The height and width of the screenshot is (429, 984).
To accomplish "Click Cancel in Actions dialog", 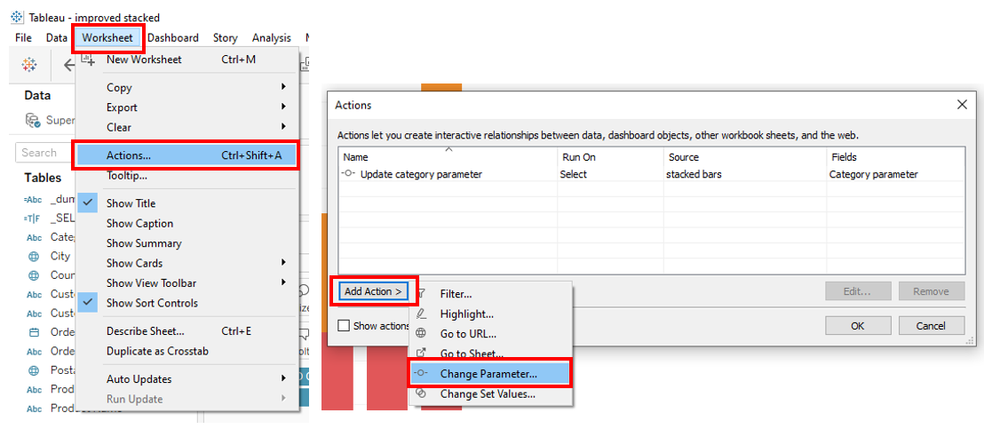I will [x=932, y=325].
